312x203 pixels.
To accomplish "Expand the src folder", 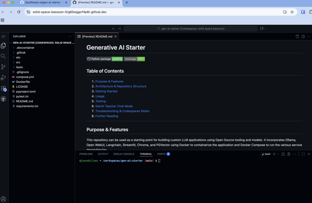I will click(x=18, y=62).
